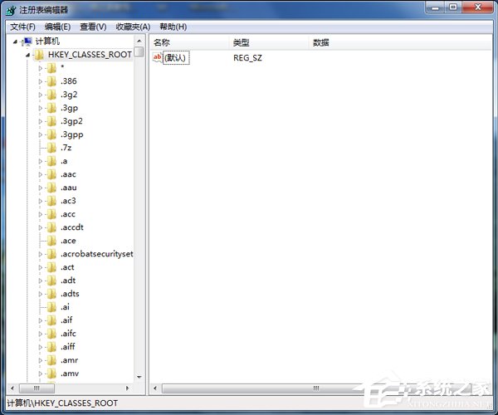The height and width of the screenshot is (415, 498).
Task: Click the computer icon beside 计算机
Action: click(27, 41)
